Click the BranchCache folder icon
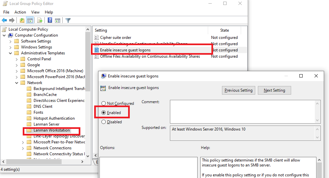This screenshot has width=329, height=178. point(29,95)
